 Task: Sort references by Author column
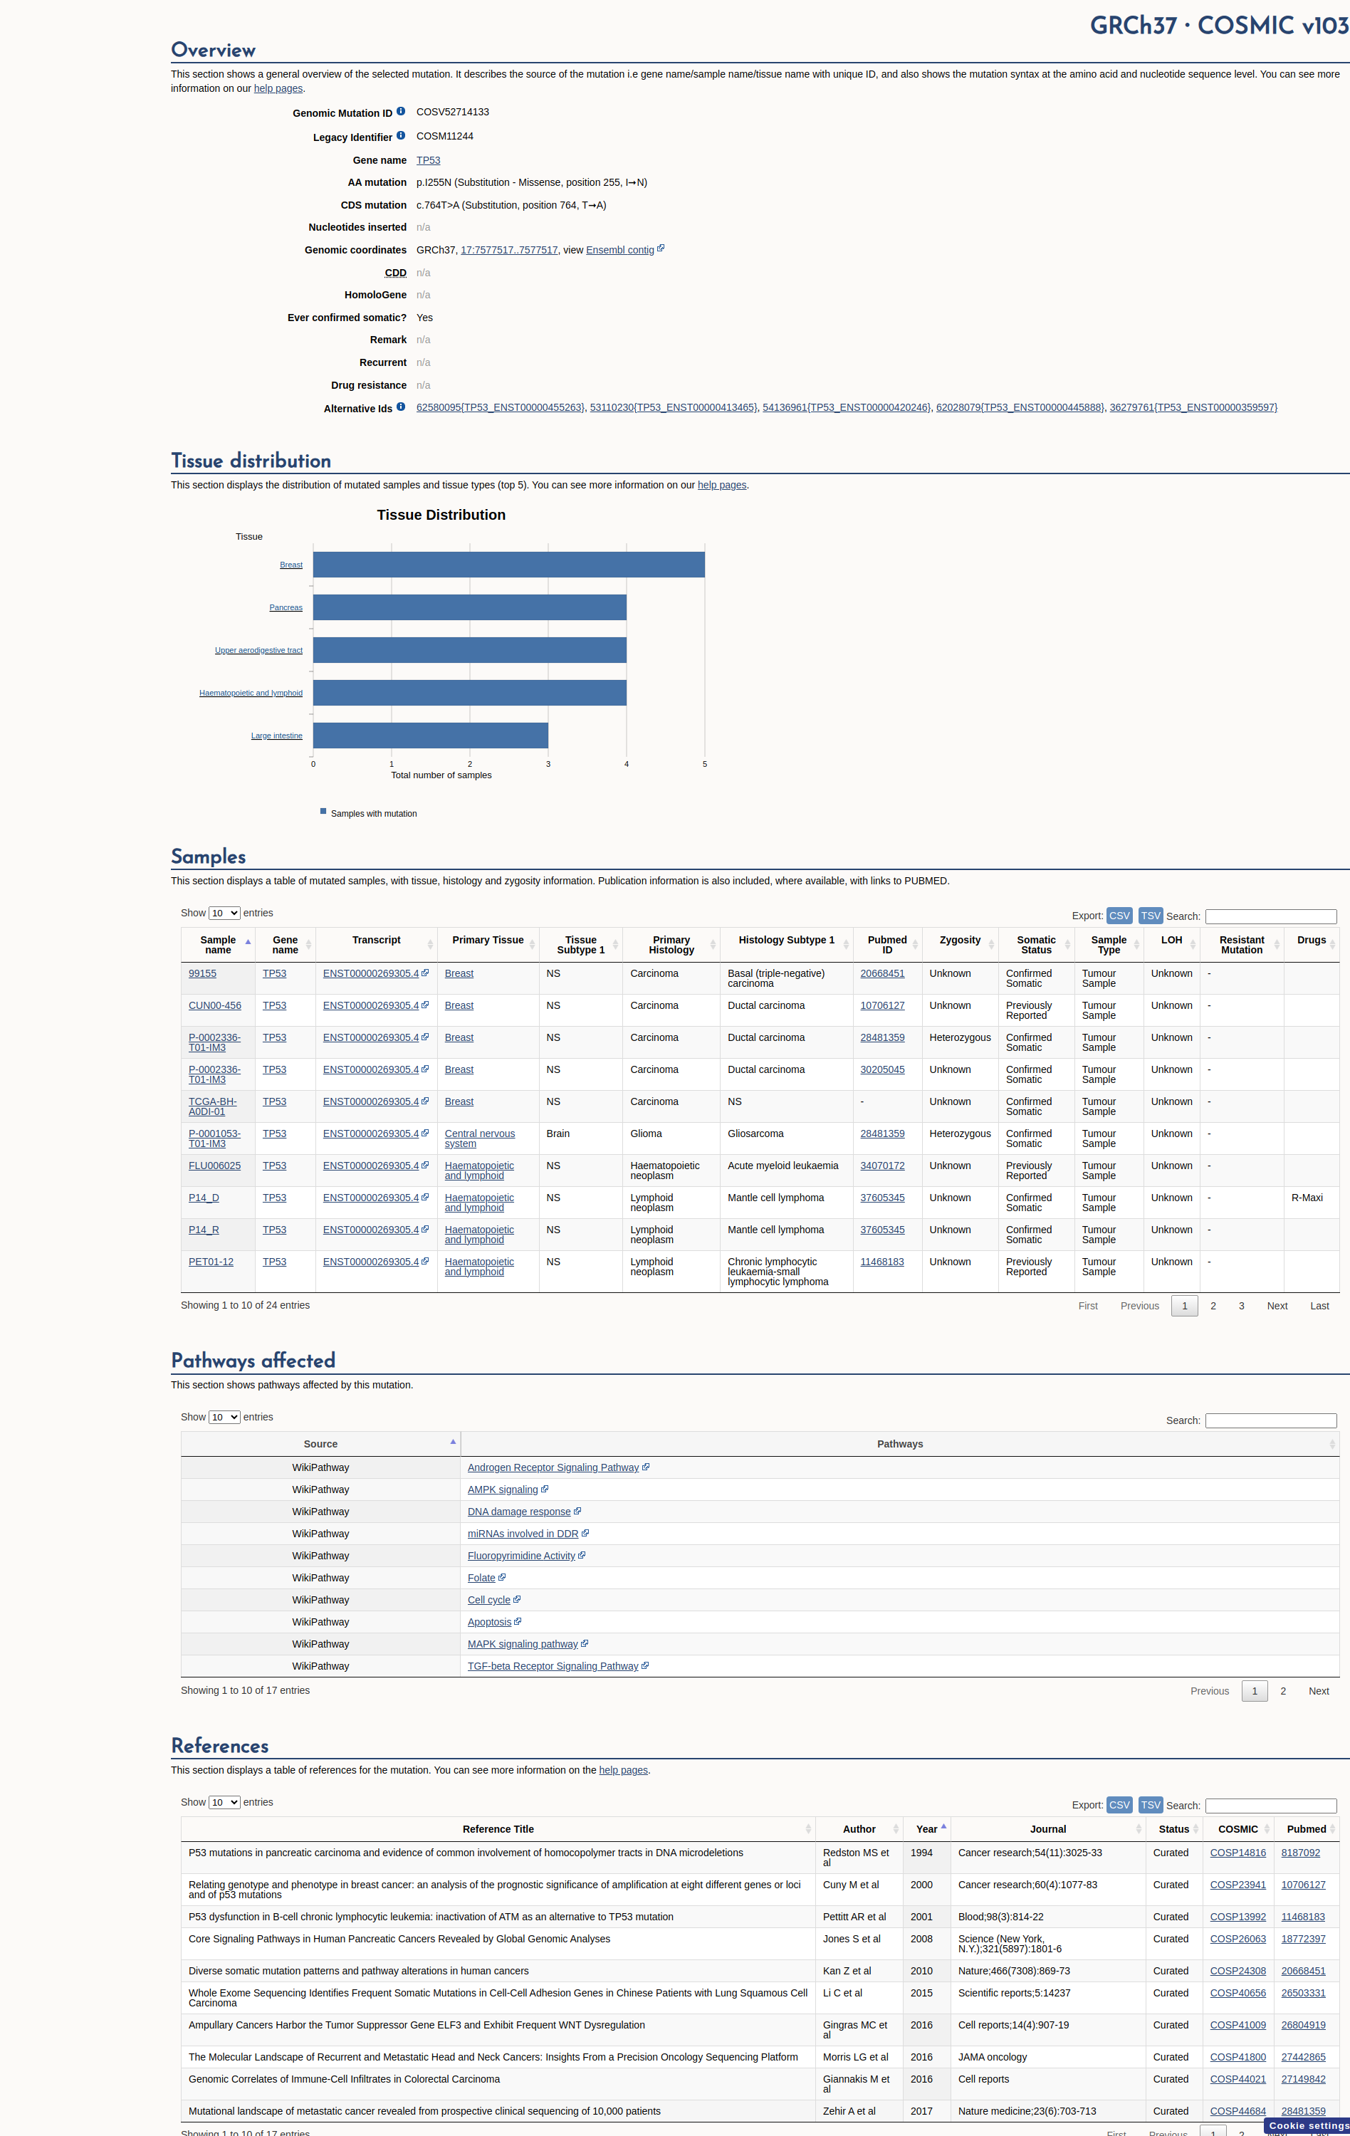(x=859, y=1829)
